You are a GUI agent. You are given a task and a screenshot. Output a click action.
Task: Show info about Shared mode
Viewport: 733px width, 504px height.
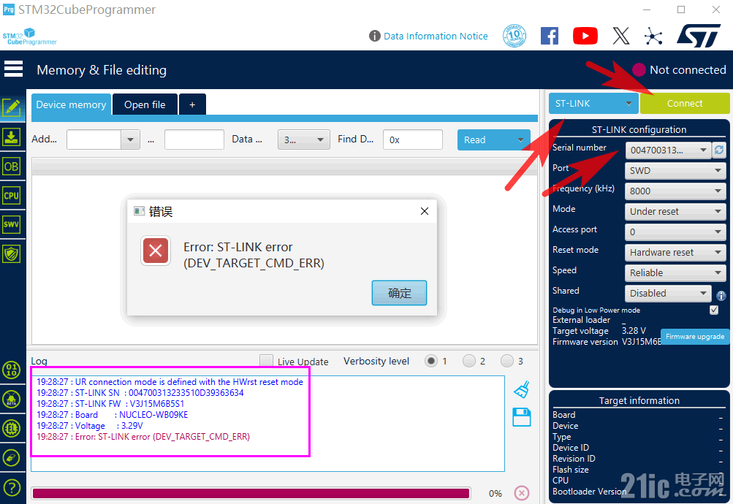tap(721, 295)
